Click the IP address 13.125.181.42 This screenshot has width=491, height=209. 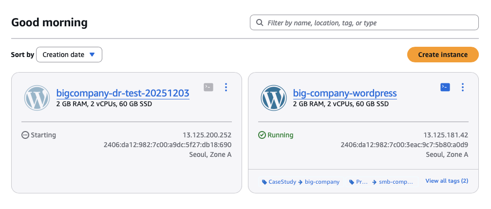coord(446,135)
